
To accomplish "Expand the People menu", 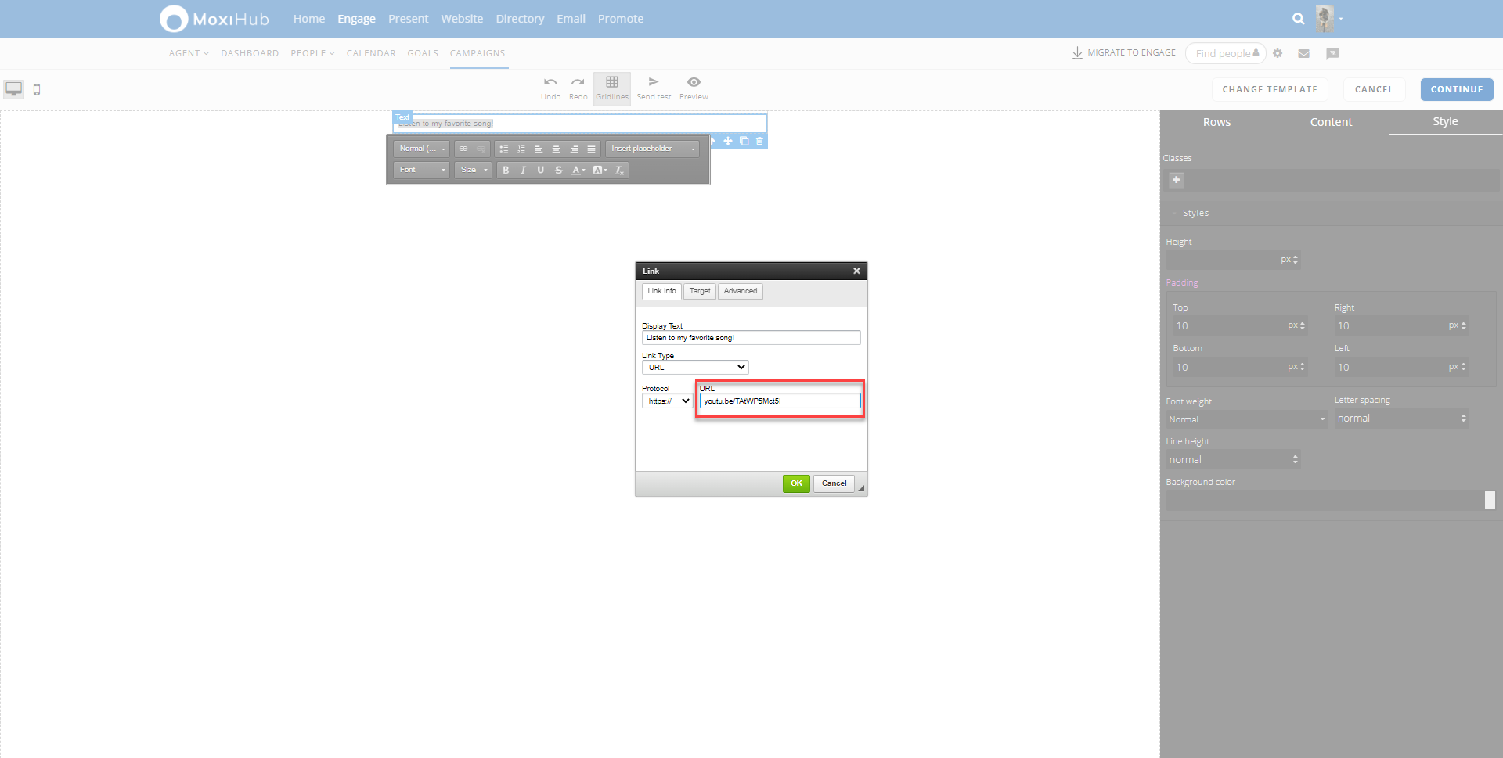I will 312,53.
